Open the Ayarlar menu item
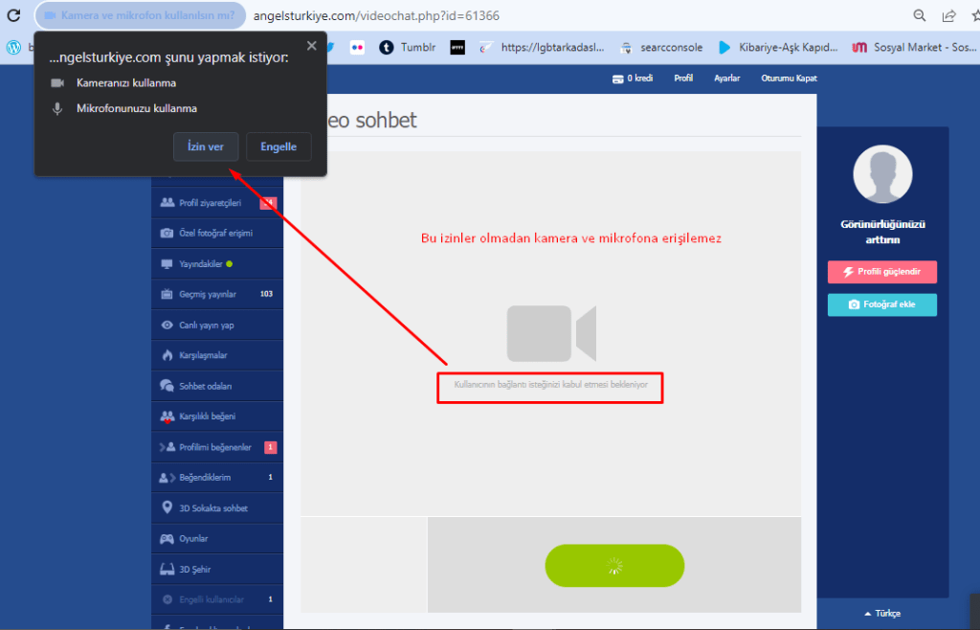Screen dimensions: 980x630 click(726, 79)
